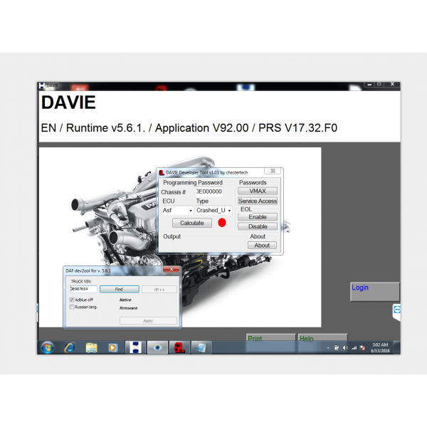Click the 'Native' label in dev2ool
Viewport: 427px width, 427px height.
tap(125, 300)
